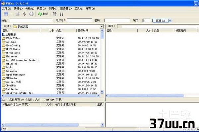This screenshot has width=199, height=132.
Task: Focus the 地址 address input field
Action: coord(31,20)
